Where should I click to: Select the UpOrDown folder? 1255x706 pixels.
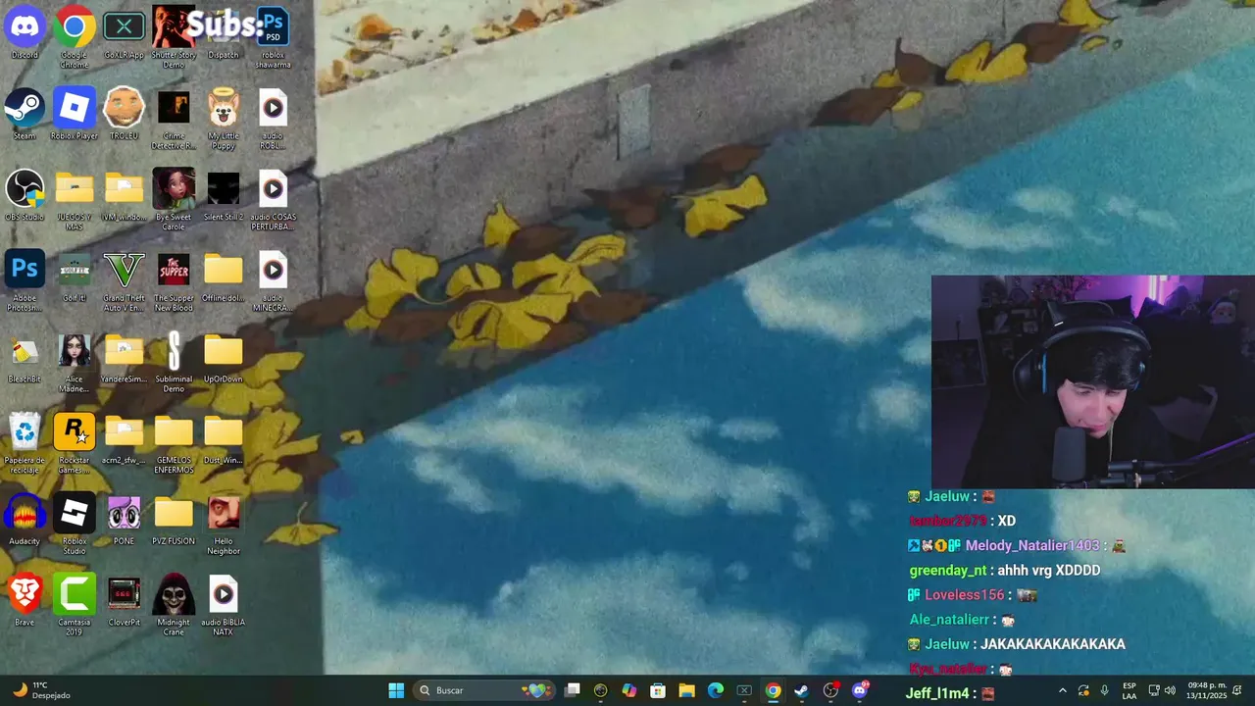coord(224,358)
